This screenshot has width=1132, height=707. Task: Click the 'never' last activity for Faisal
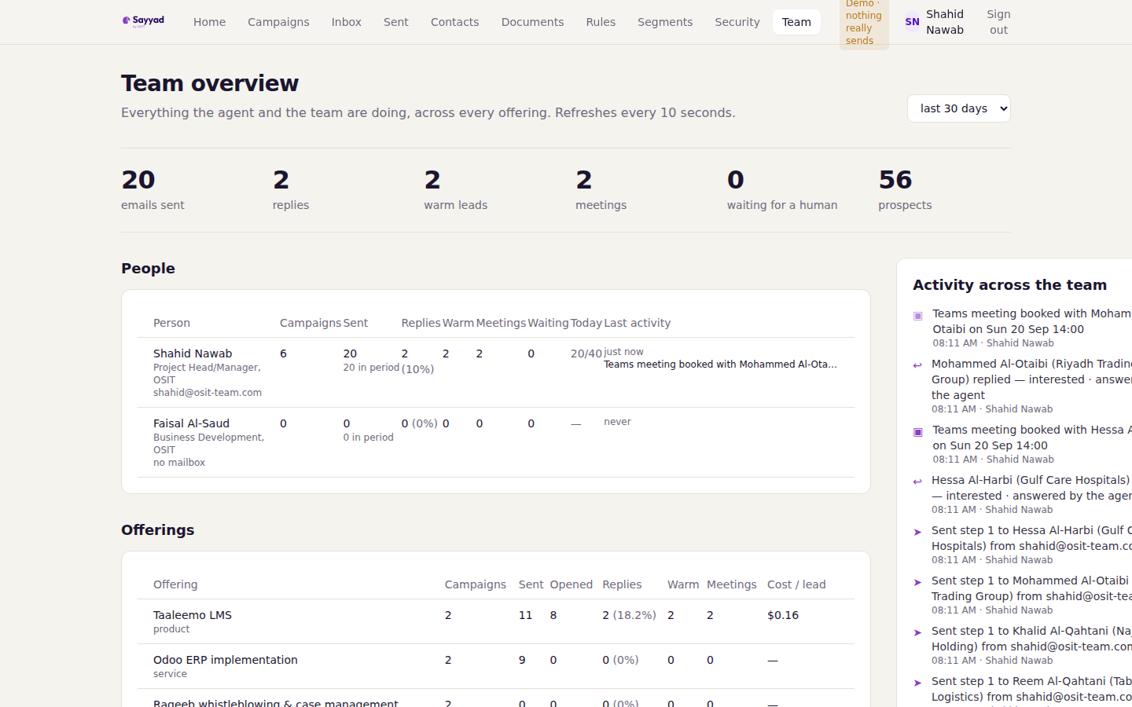[617, 422]
